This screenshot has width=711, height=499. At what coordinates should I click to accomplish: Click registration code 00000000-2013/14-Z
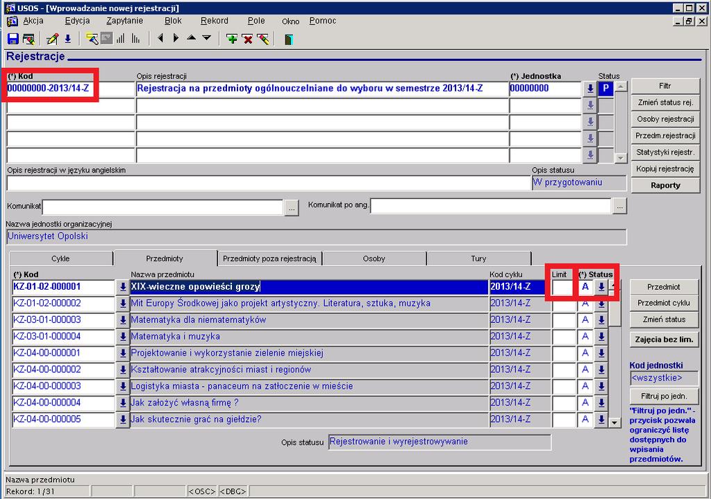(x=70, y=89)
